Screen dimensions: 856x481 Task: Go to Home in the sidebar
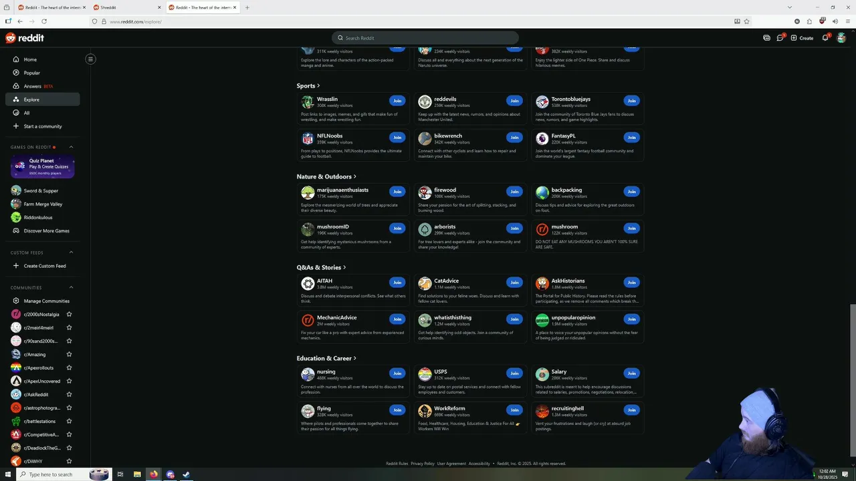pos(42,59)
